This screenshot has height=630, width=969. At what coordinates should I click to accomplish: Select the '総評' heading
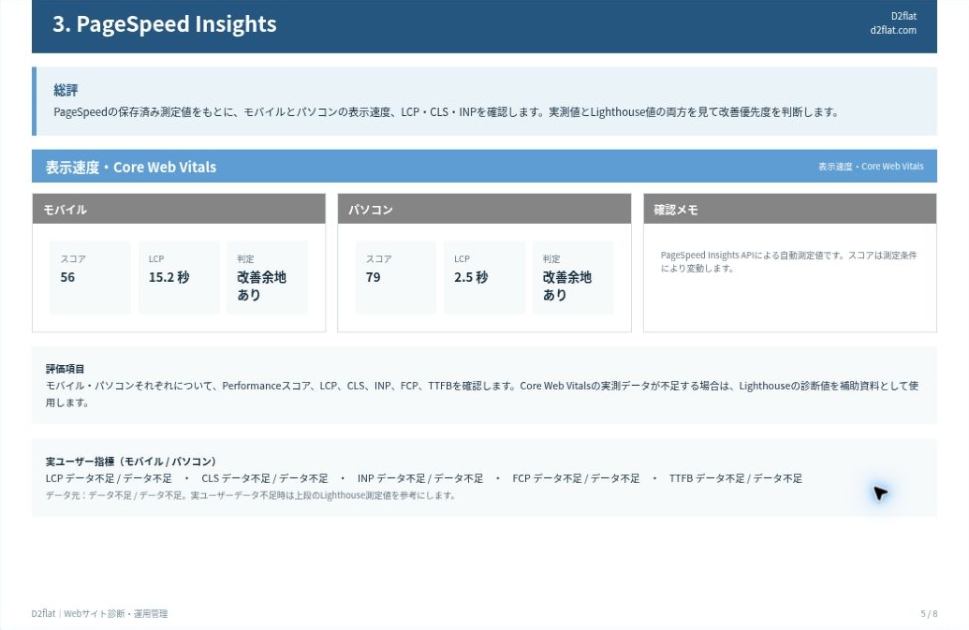66,90
